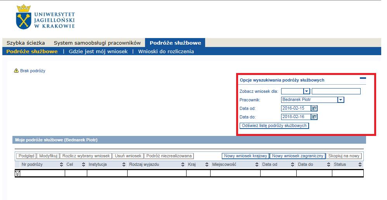387x200 pixels.
Task: Sort by Data do column arrows
Action: (328, 164)
